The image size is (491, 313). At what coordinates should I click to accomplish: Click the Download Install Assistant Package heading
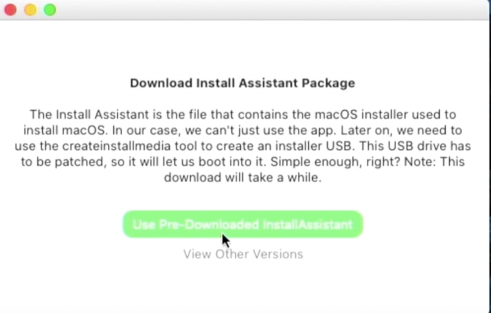coord(242,83)
